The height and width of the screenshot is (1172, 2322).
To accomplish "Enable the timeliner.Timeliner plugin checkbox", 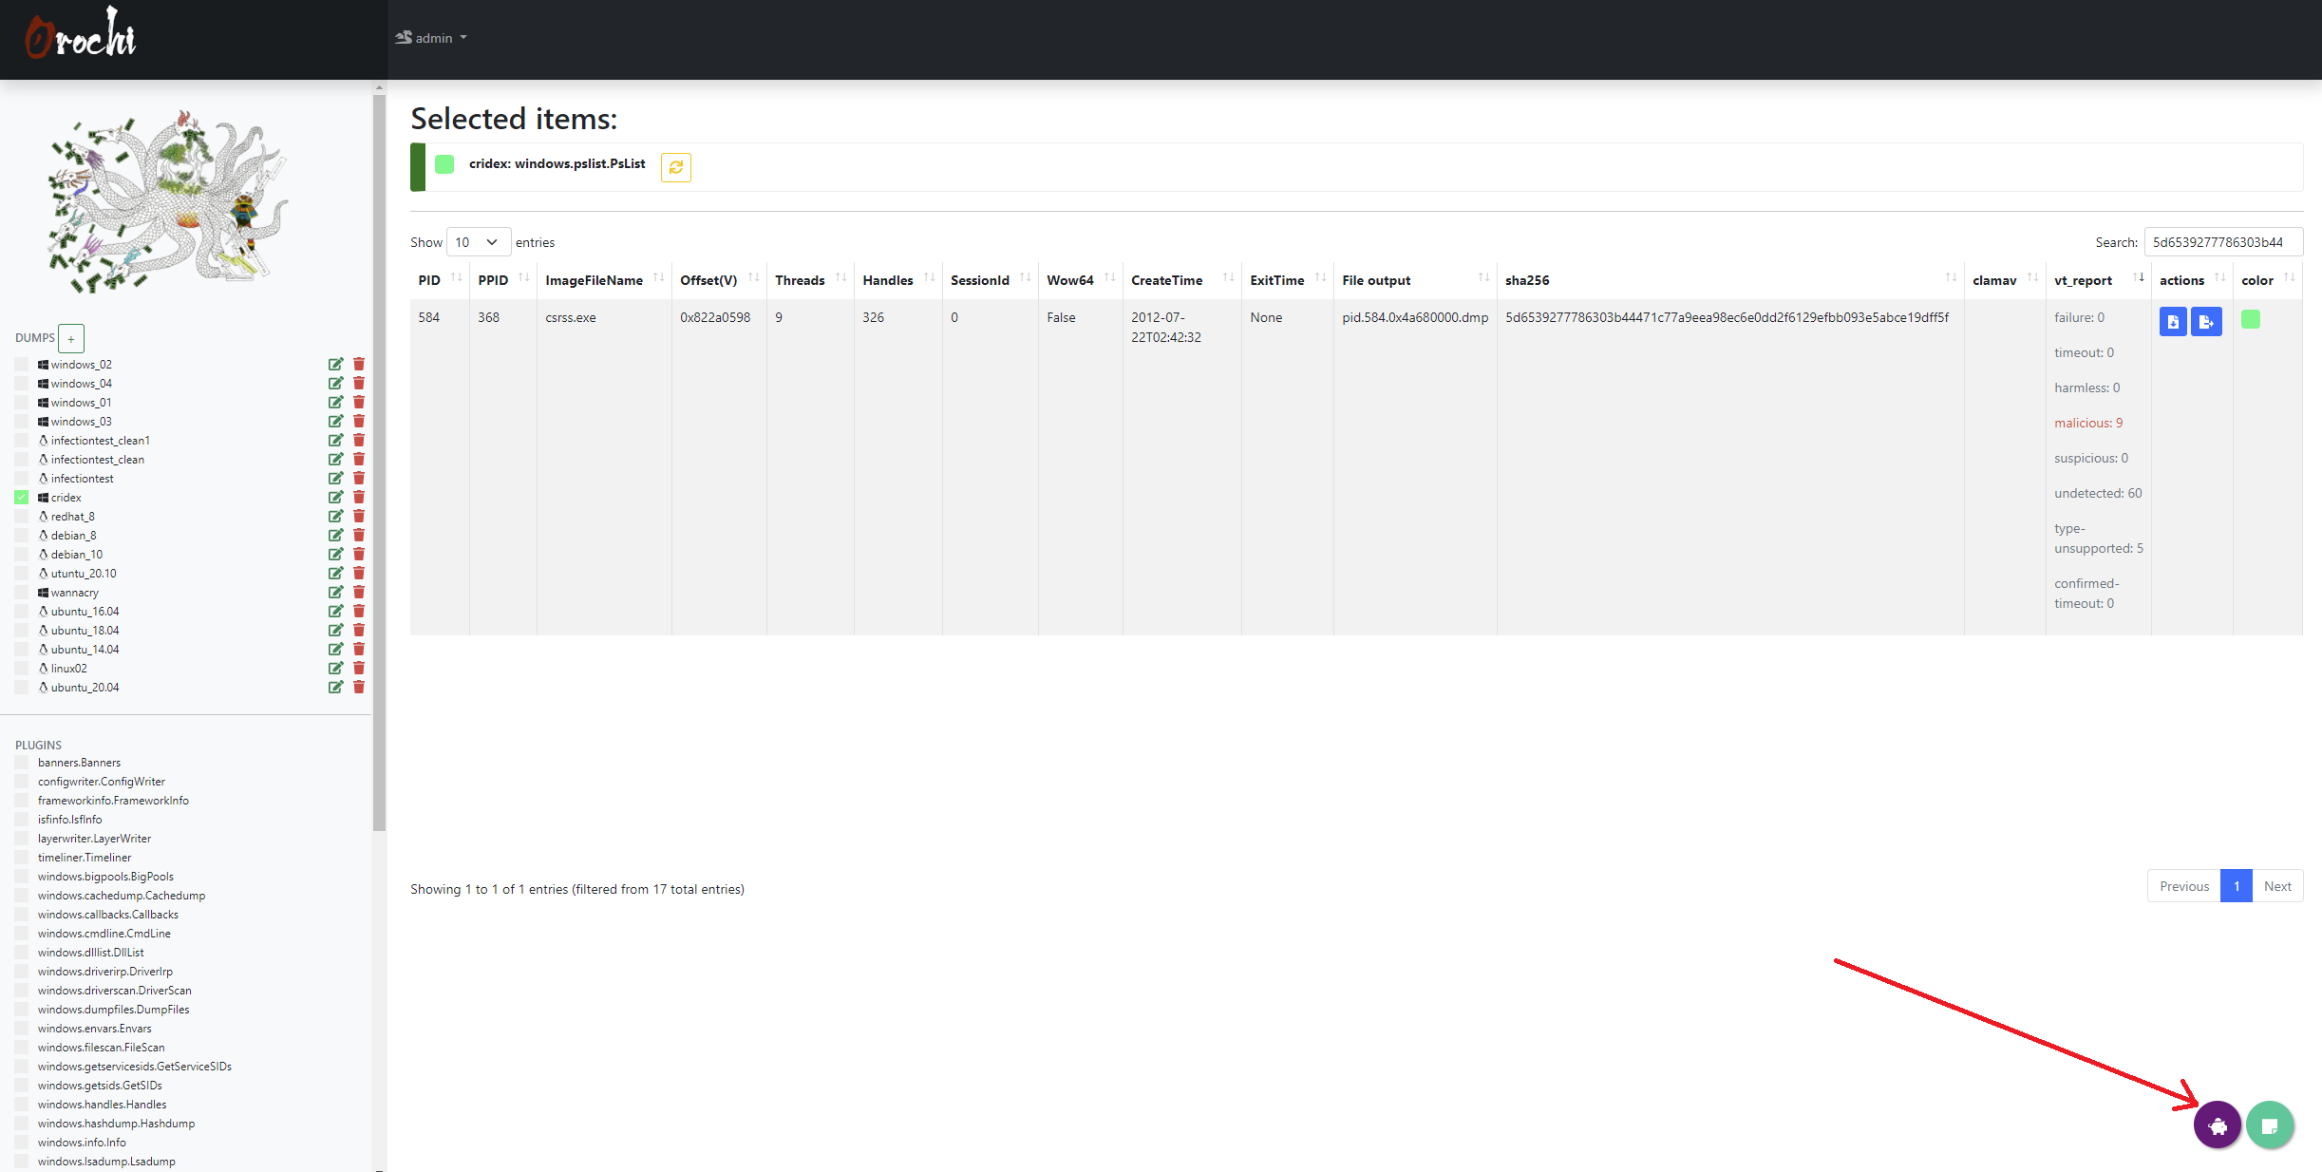I will [22, 858].
